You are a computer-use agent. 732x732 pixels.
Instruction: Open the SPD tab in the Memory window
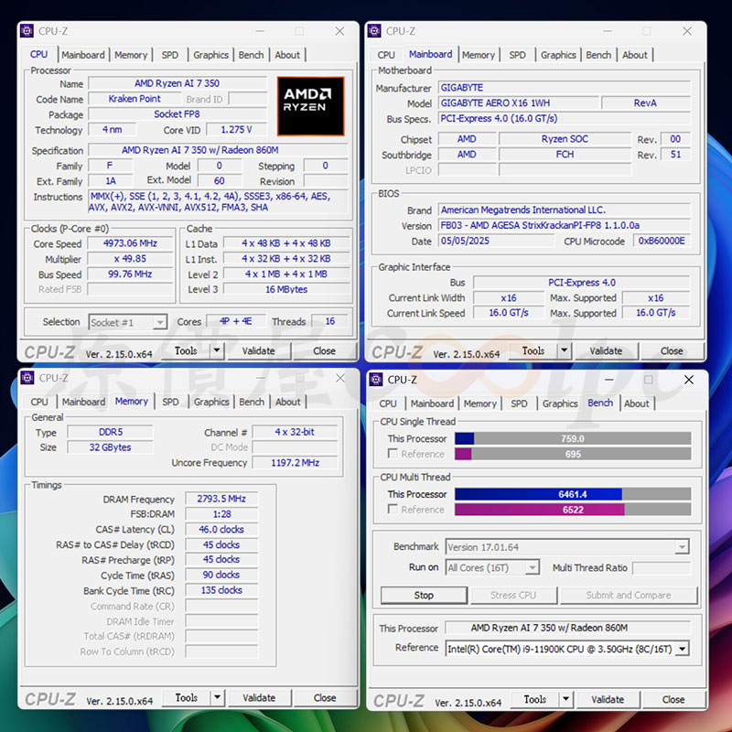click(x=170, y=402)
